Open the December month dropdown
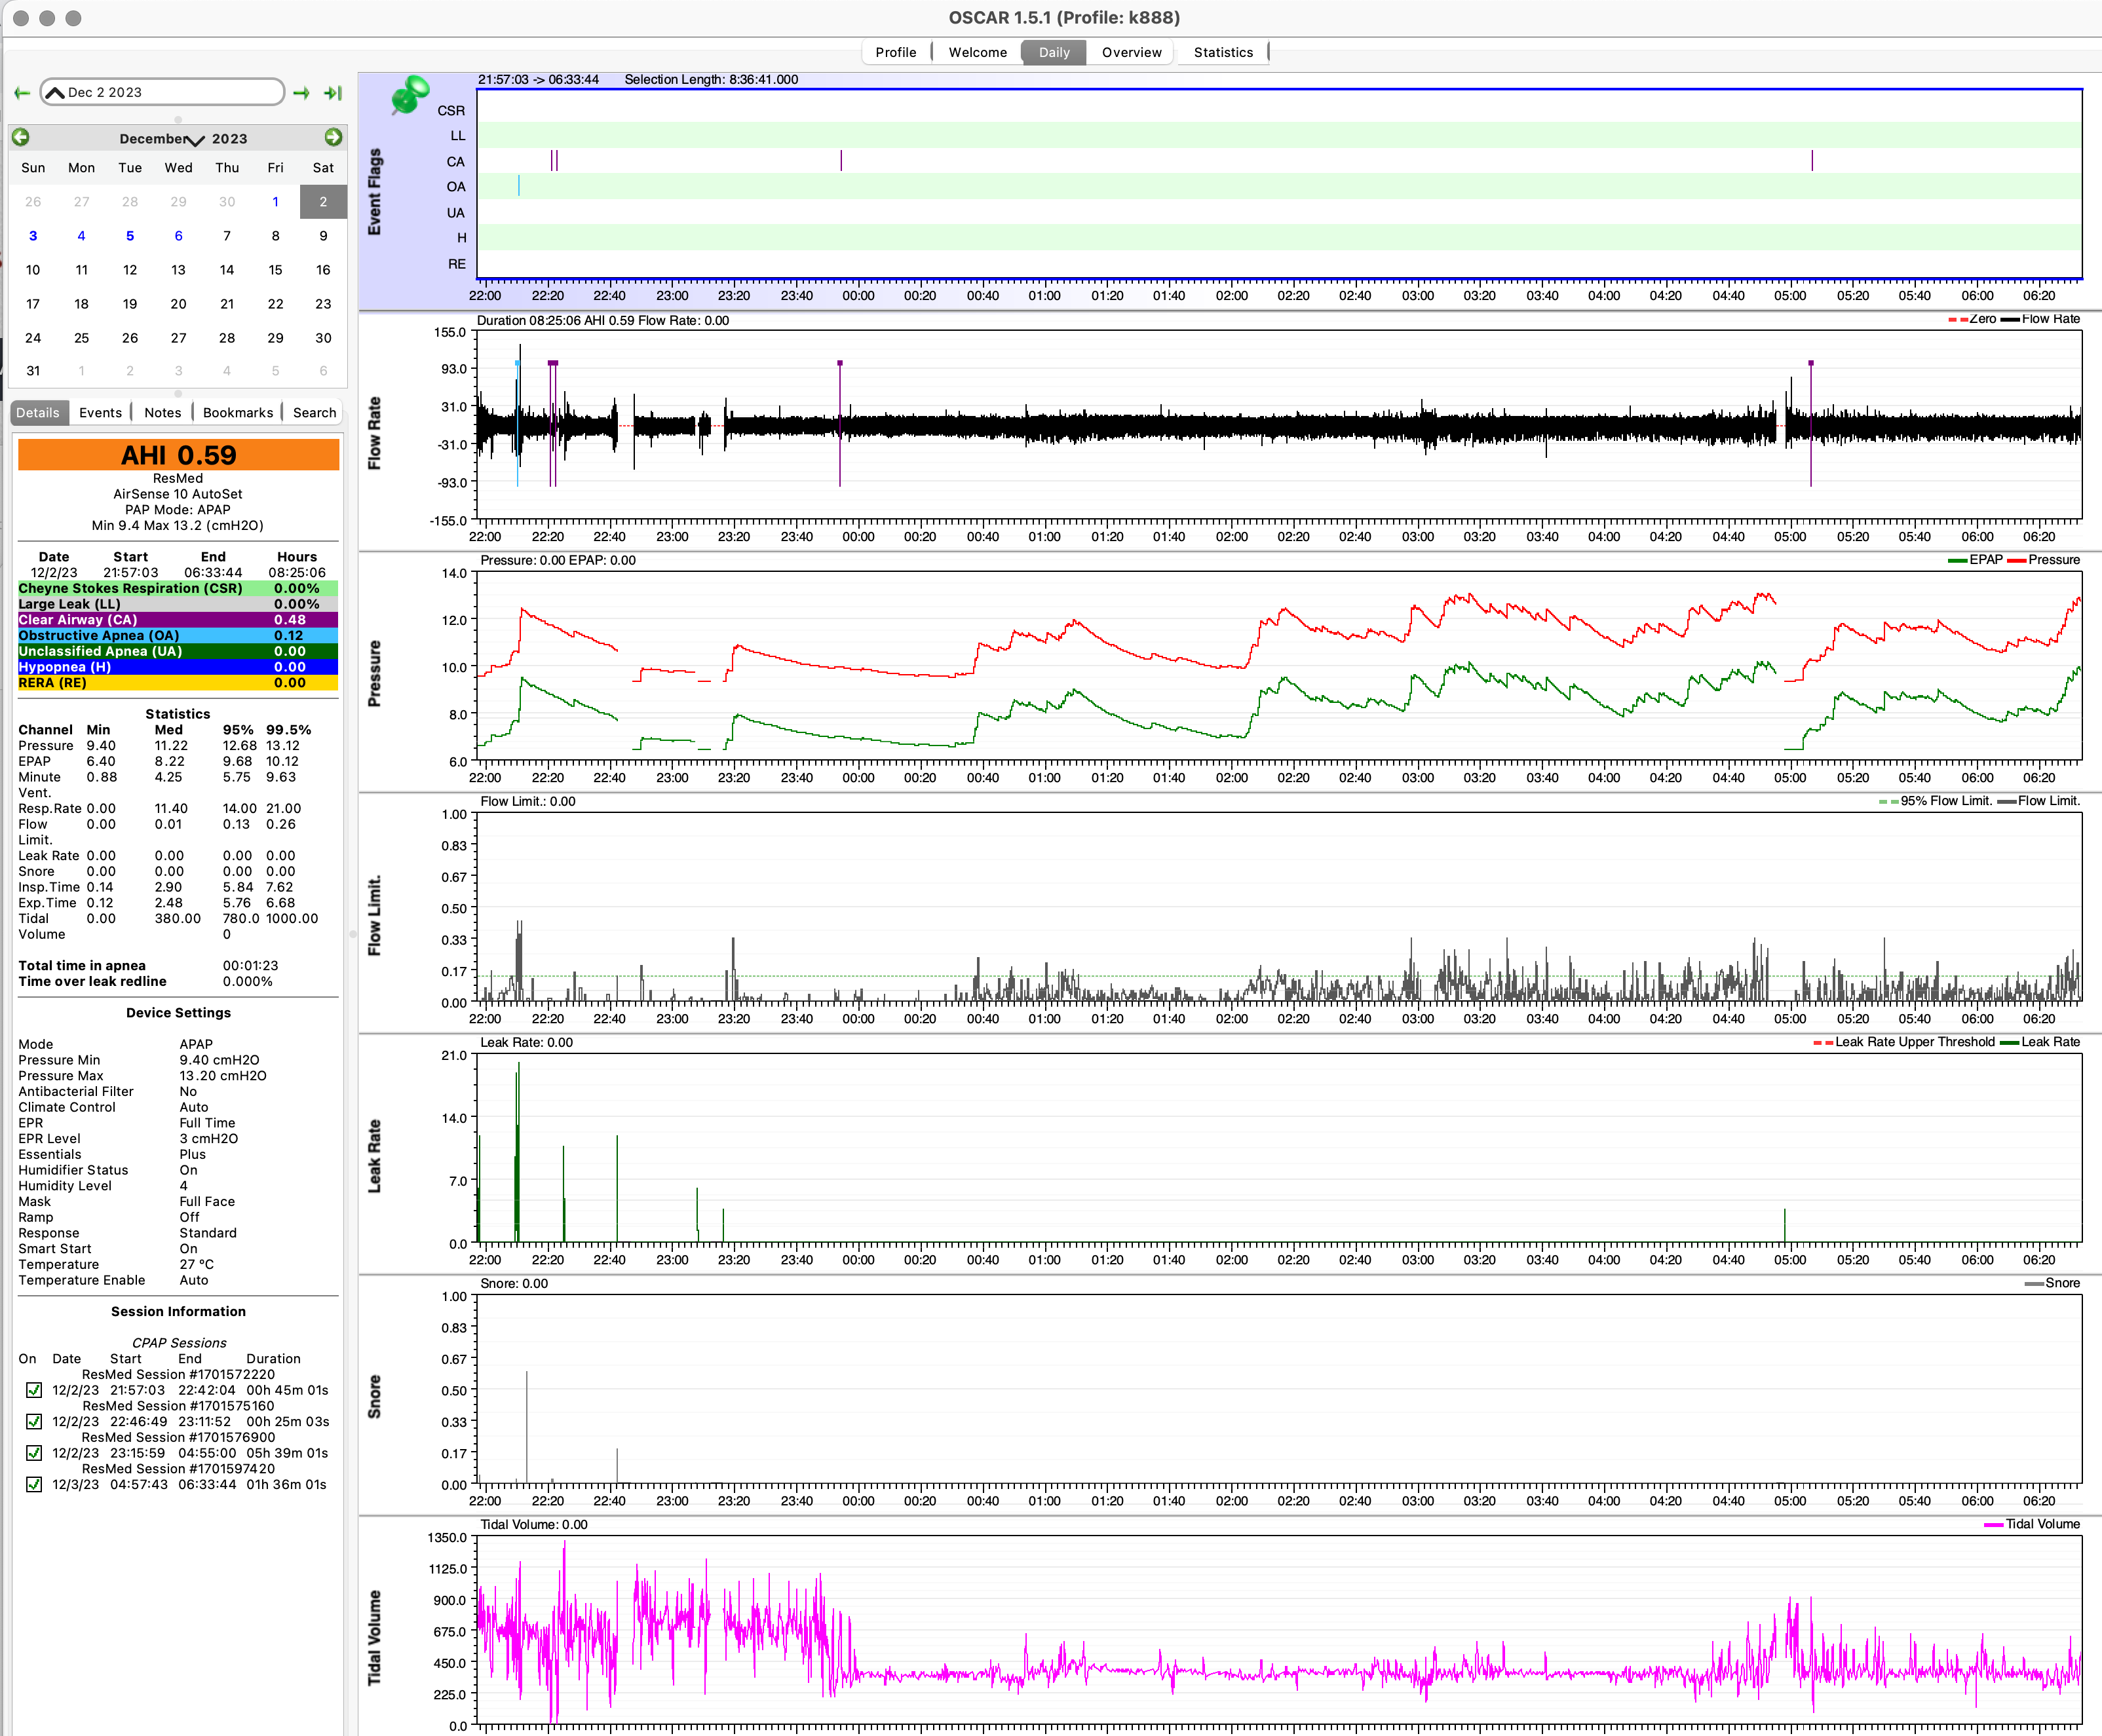Image resolution: width=2102 pixels, height=1736 pixels. [162, 139]
